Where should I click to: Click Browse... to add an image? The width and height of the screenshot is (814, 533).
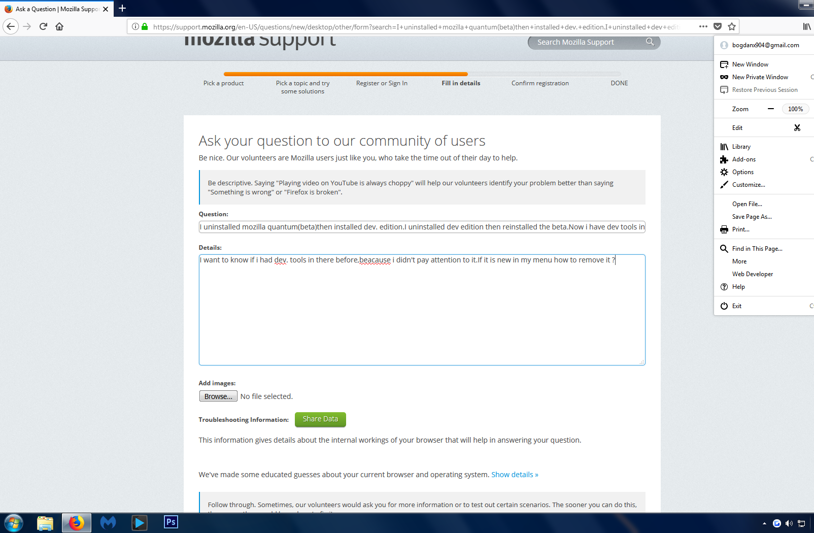click(x=218, y=396)
